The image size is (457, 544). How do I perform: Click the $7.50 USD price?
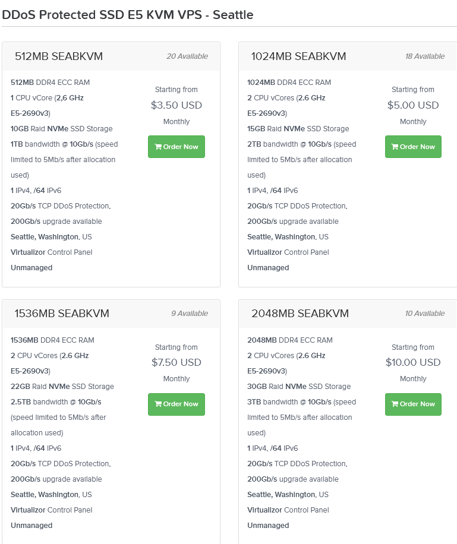click(x=177, y=362)
